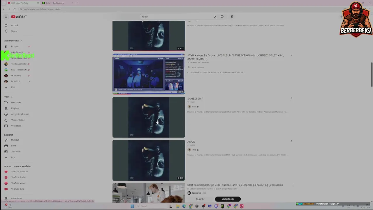Open the live album reaction thumbnail

click(x=149, y=74)
